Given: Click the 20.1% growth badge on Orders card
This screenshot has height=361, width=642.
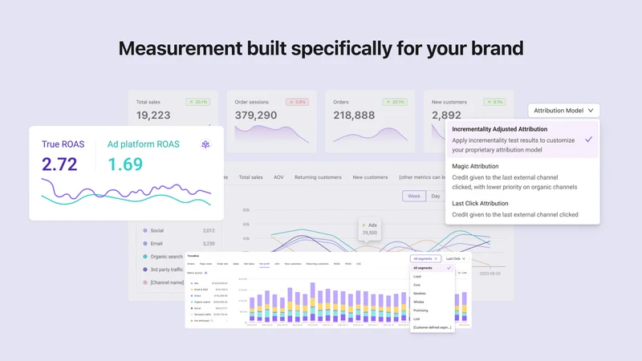Looking at the screenshot, I should (x=395, y=102).
